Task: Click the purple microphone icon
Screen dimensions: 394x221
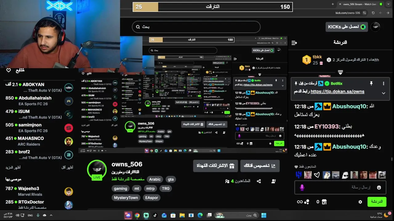Action: tap(302, 187)
